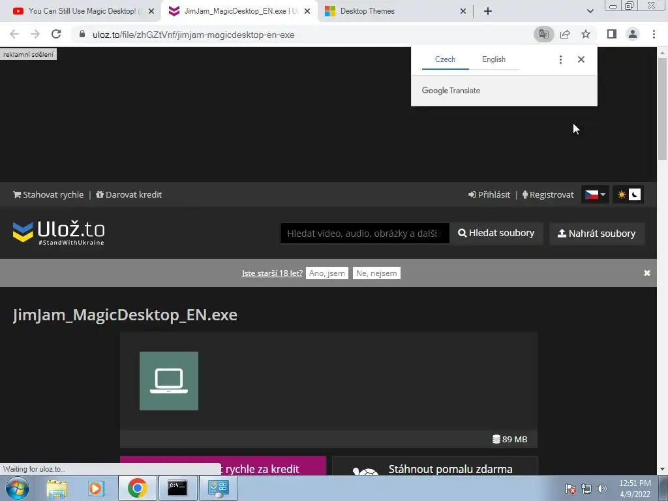Viewport: 668px width, 501px height.
Task: Click the network tray icon
Action: click(586, 489)
